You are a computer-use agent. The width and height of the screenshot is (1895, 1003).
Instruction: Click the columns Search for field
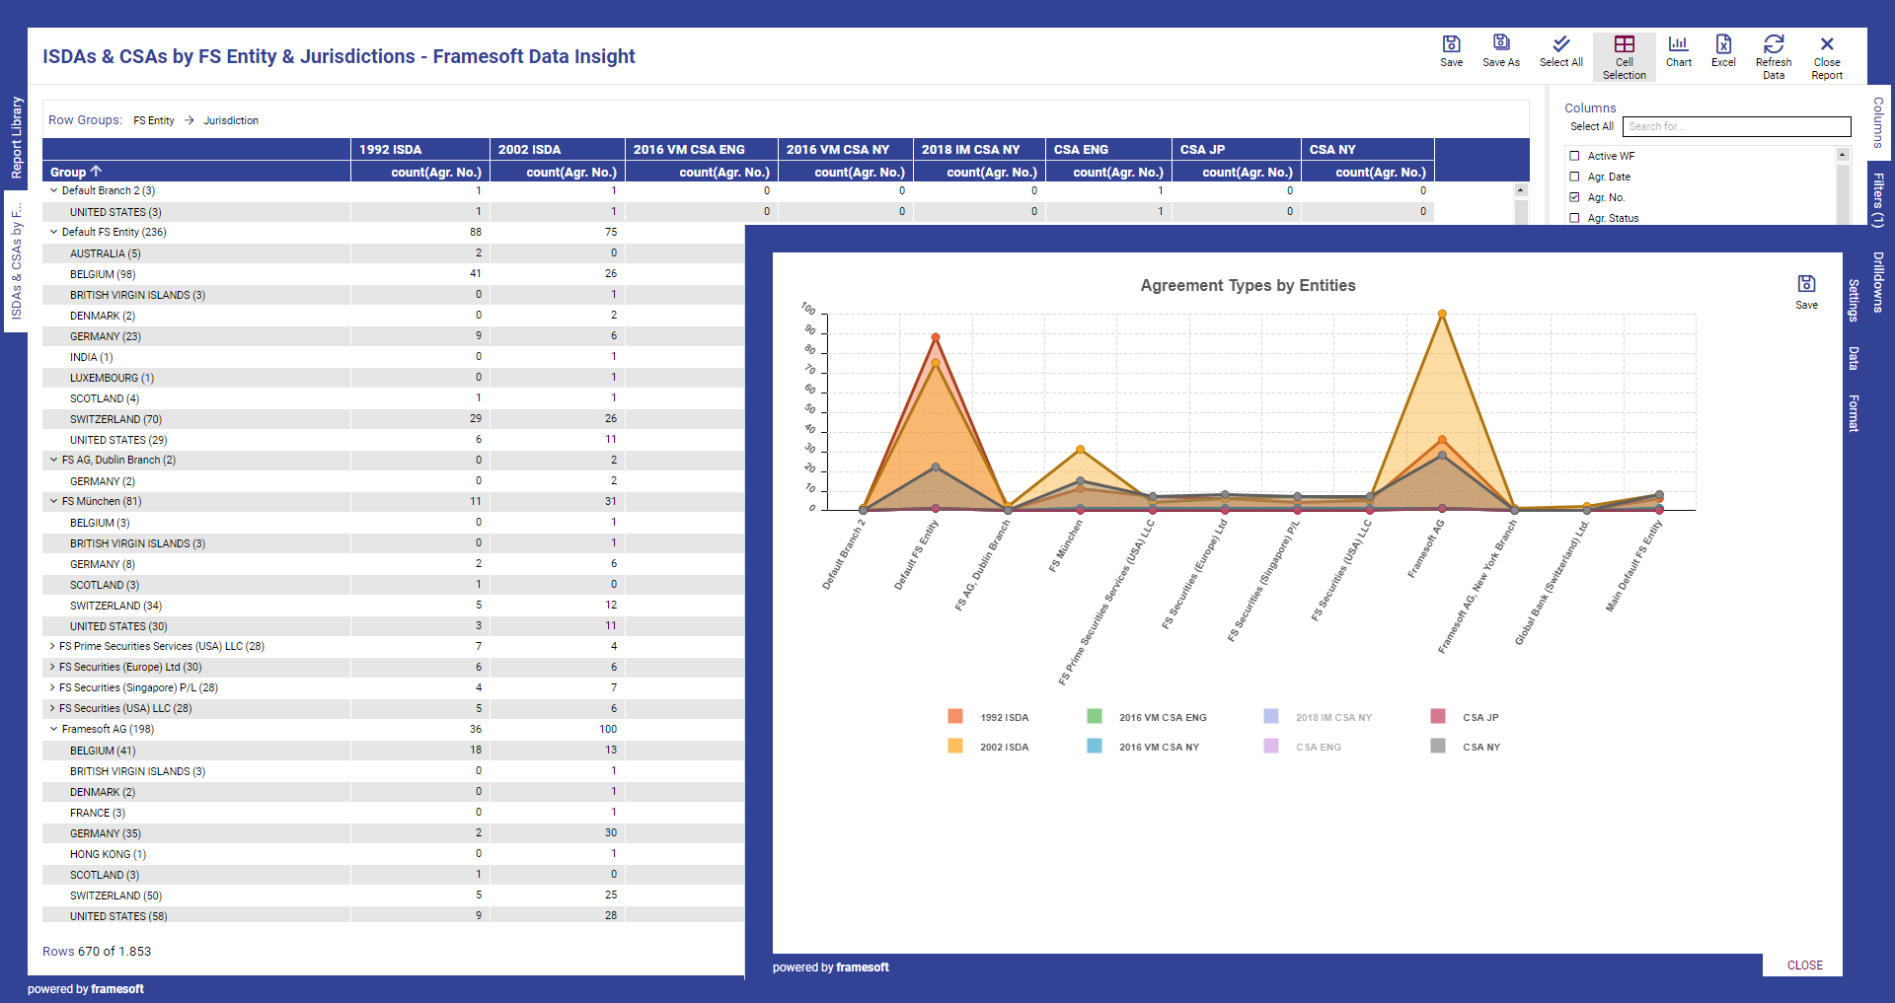[x=1736, y=126]
